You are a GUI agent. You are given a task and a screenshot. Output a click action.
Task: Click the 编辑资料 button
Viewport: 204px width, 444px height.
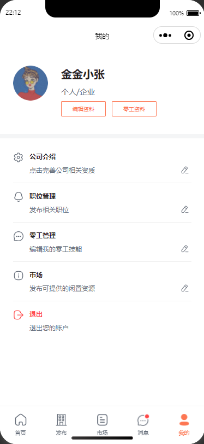point(83,109)
